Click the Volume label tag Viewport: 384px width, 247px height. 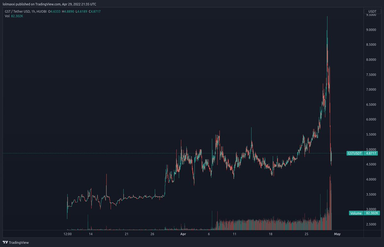356,213
